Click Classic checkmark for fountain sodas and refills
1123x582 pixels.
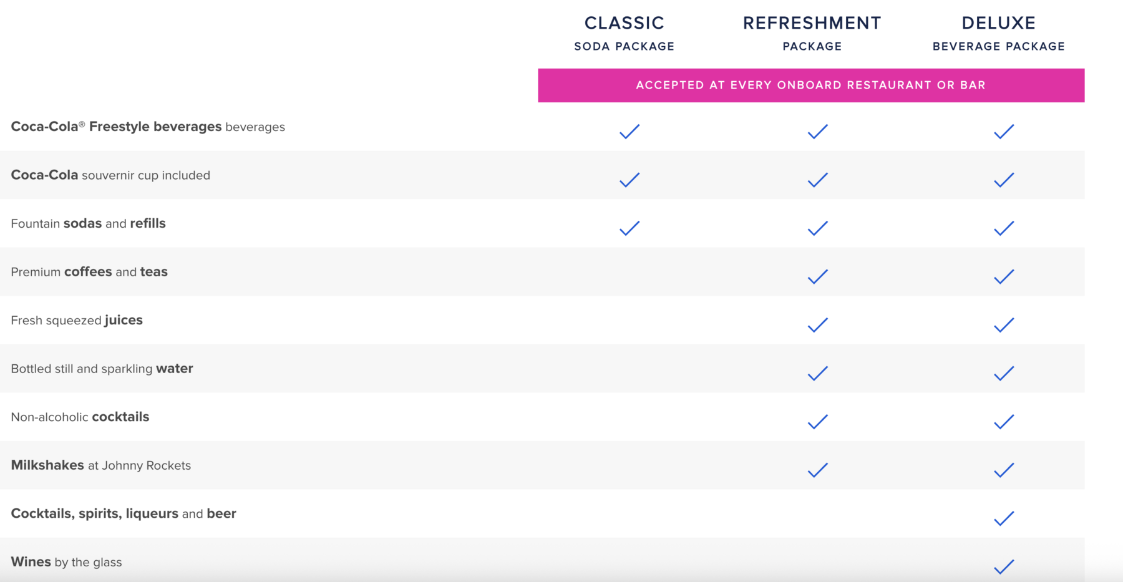click(x=630, y=228)
